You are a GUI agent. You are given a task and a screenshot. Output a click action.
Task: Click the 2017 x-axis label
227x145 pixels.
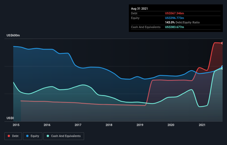click(x=78, y=125)
